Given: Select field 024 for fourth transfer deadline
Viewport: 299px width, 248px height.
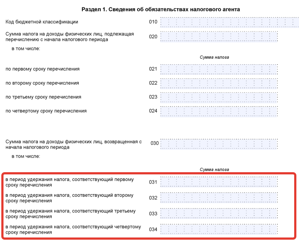Looking at the screenshot, I should pos(219,111).
